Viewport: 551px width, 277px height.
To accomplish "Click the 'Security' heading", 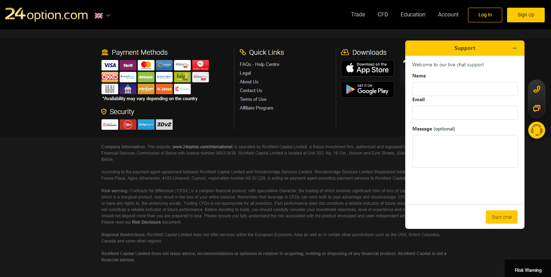I will (122, 112).
